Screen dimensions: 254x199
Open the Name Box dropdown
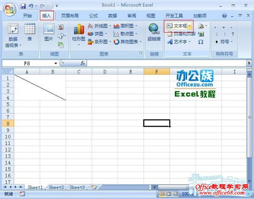click(x=56, y=63)
